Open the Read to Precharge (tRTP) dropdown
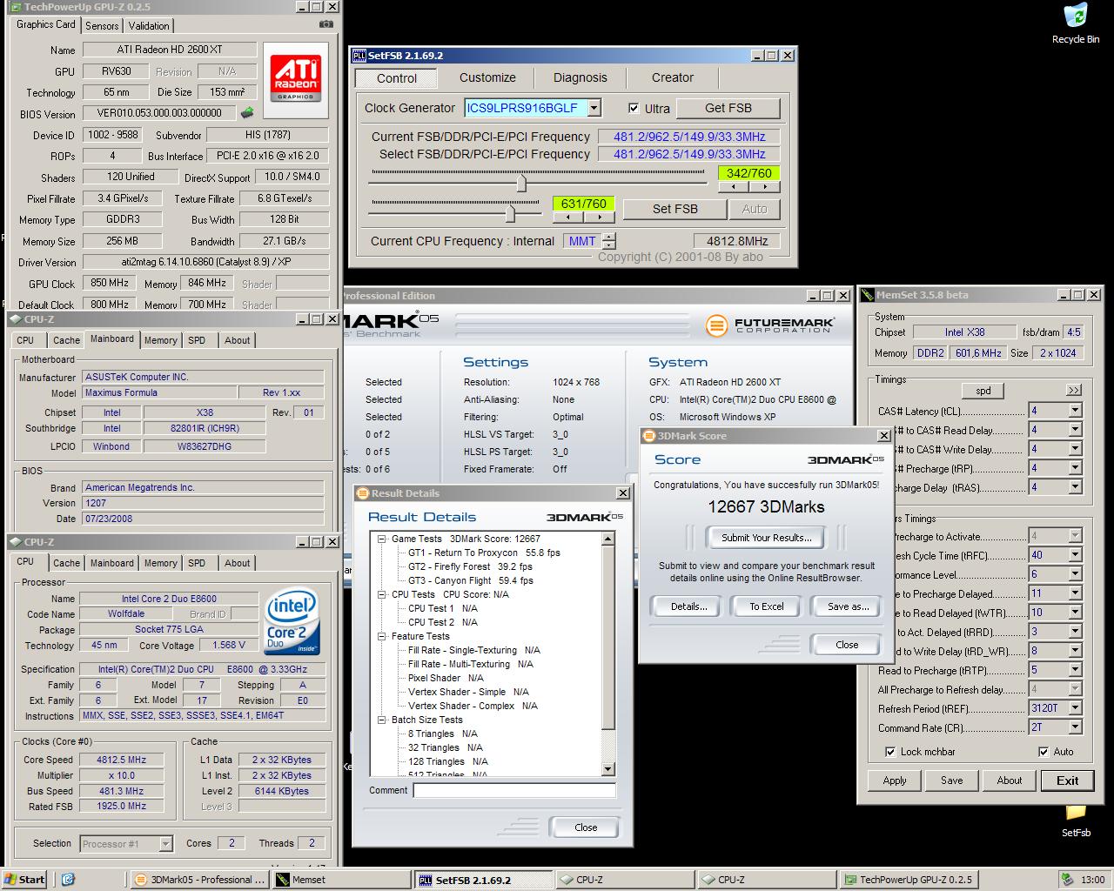Image resolution: width=1114 pixels, height=891 pixels. pyautogui.click(x=1075, y=670)
